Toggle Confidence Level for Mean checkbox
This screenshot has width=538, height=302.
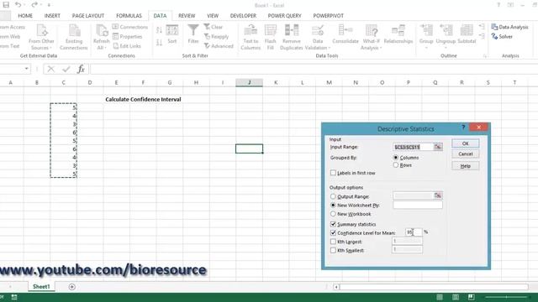333,233
